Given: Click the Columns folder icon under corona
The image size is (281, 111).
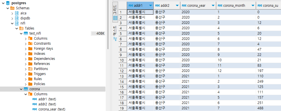Looking at the screenshot, I should 30,94.
